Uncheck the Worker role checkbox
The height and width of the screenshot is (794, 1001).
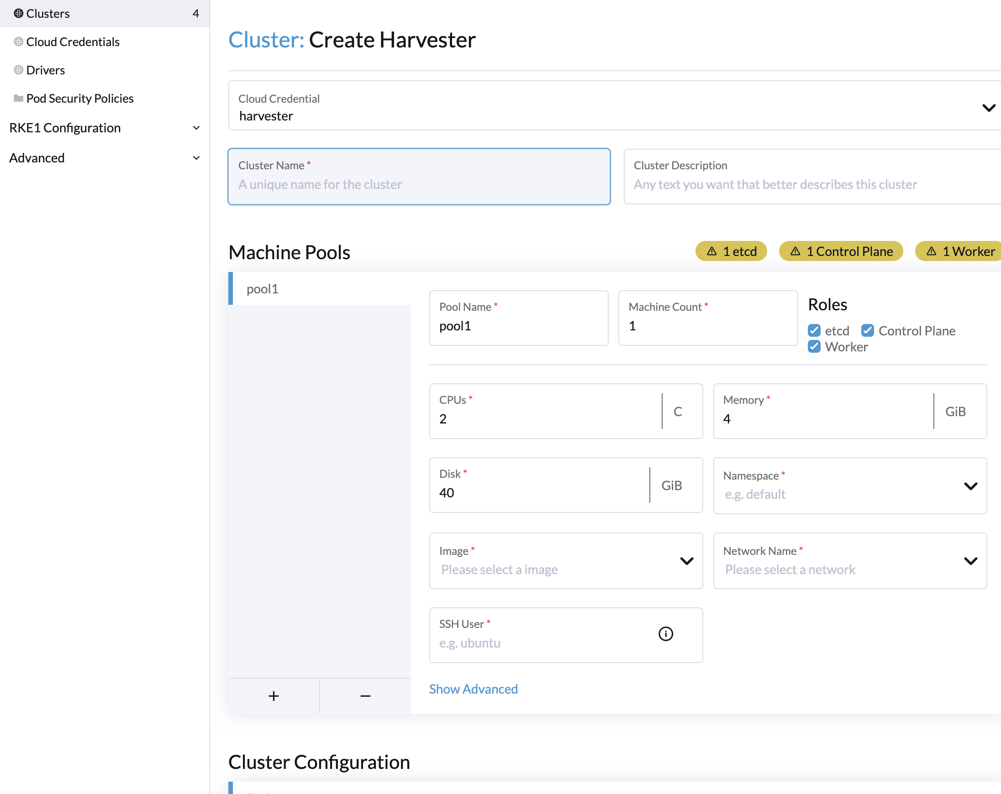coord(814,346)
